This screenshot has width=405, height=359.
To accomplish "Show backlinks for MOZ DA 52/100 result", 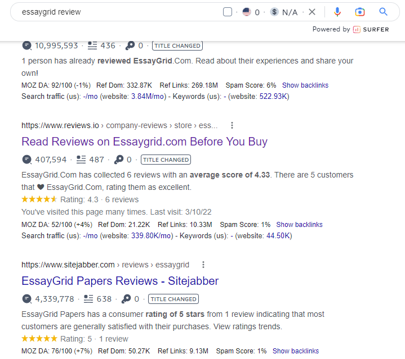I will click(299, 225).
